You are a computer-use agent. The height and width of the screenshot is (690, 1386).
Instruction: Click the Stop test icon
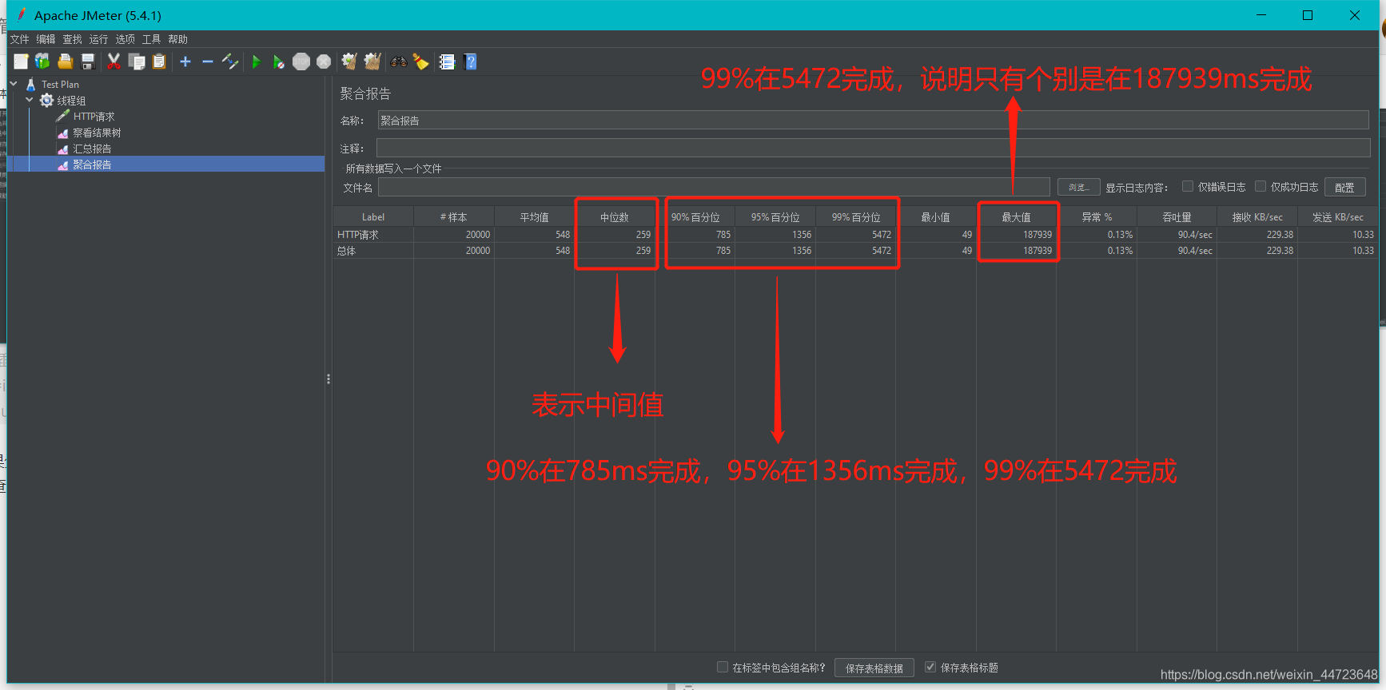click(x=301, y=61)
